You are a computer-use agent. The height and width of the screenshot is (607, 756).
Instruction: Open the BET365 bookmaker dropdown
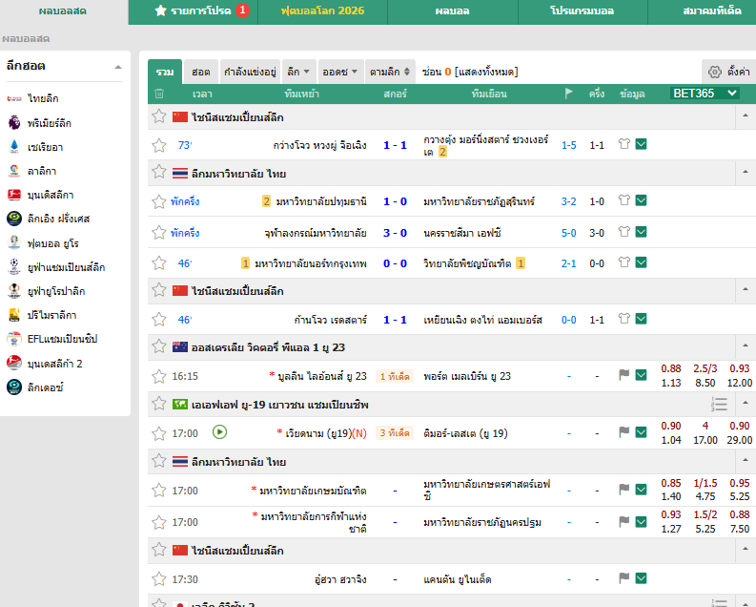click(705, 94)
